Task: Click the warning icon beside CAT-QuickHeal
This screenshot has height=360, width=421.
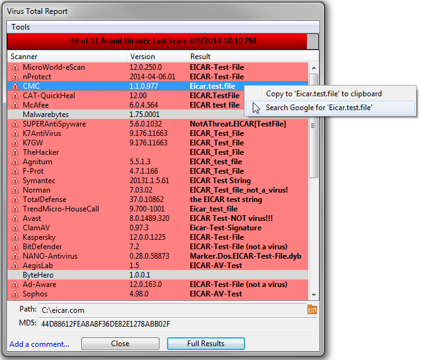Action: tap(15, 96)
